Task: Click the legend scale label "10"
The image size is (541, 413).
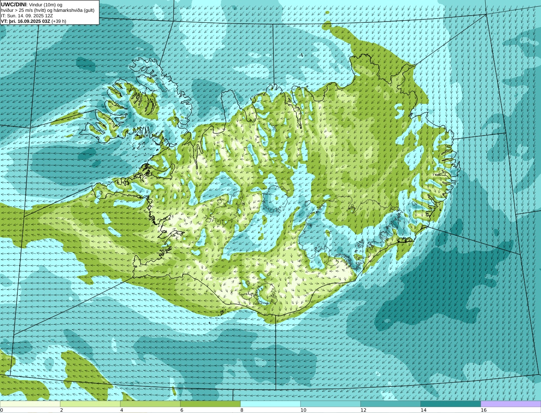Action: (303, 410)
